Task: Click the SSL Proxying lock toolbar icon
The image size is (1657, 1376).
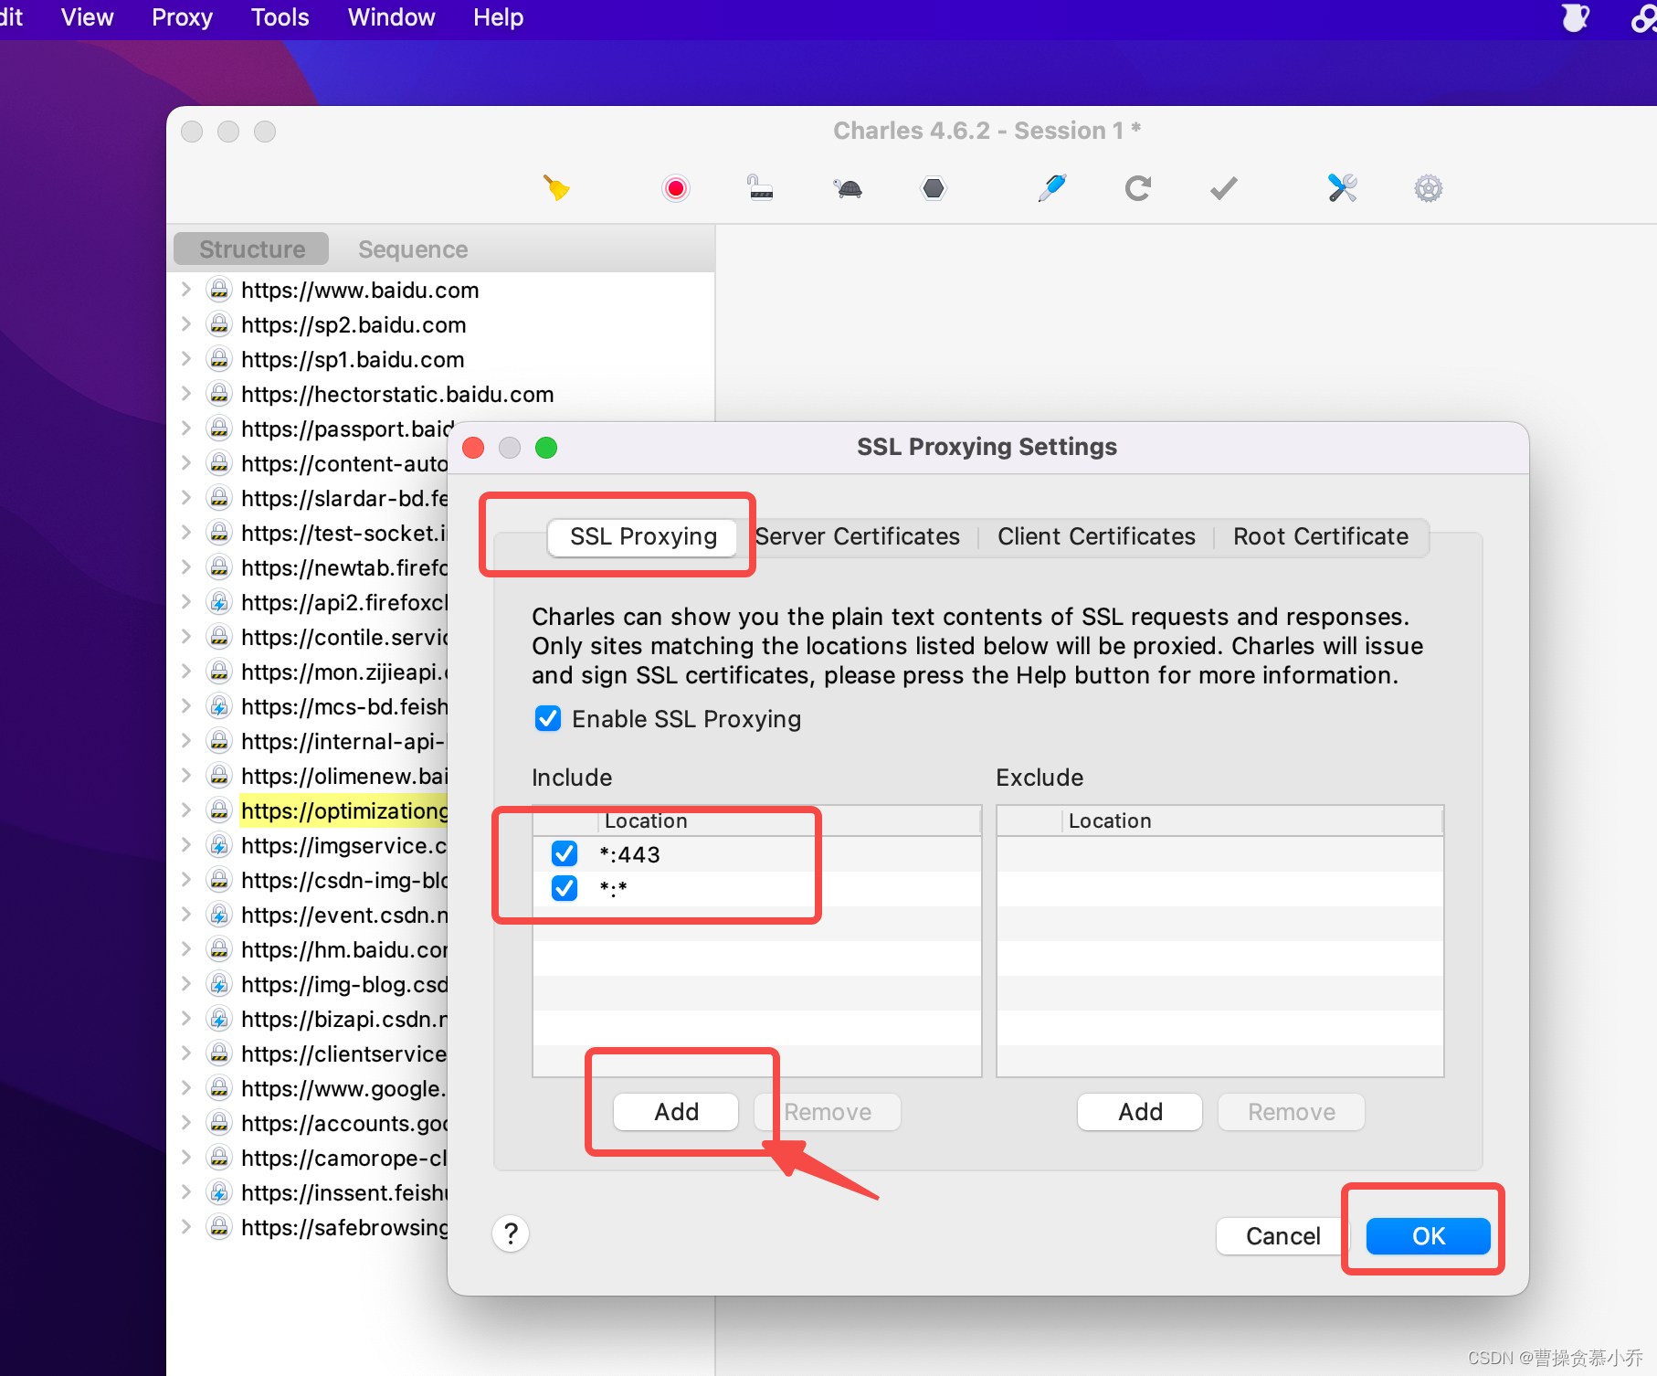Action: (760, 187)
